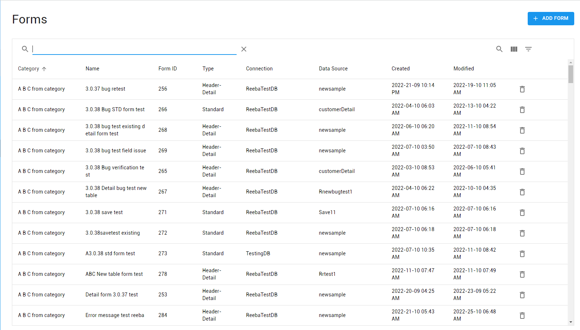The image size is (580, 330).
Task: Delete the 3.0.38 save test form
Action: (x=522, y=213)
